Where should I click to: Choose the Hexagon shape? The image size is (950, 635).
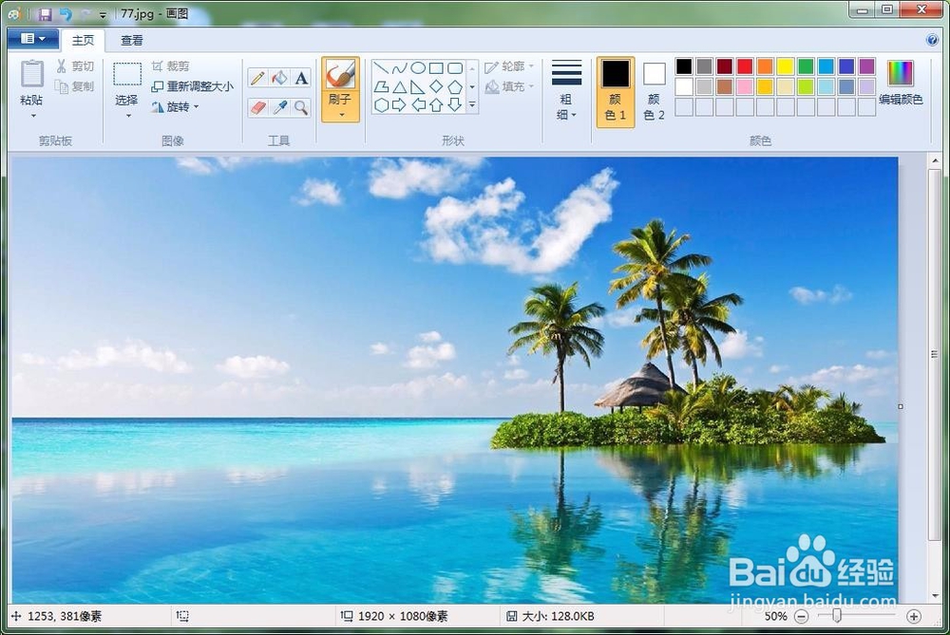click(x=381, y=105)
